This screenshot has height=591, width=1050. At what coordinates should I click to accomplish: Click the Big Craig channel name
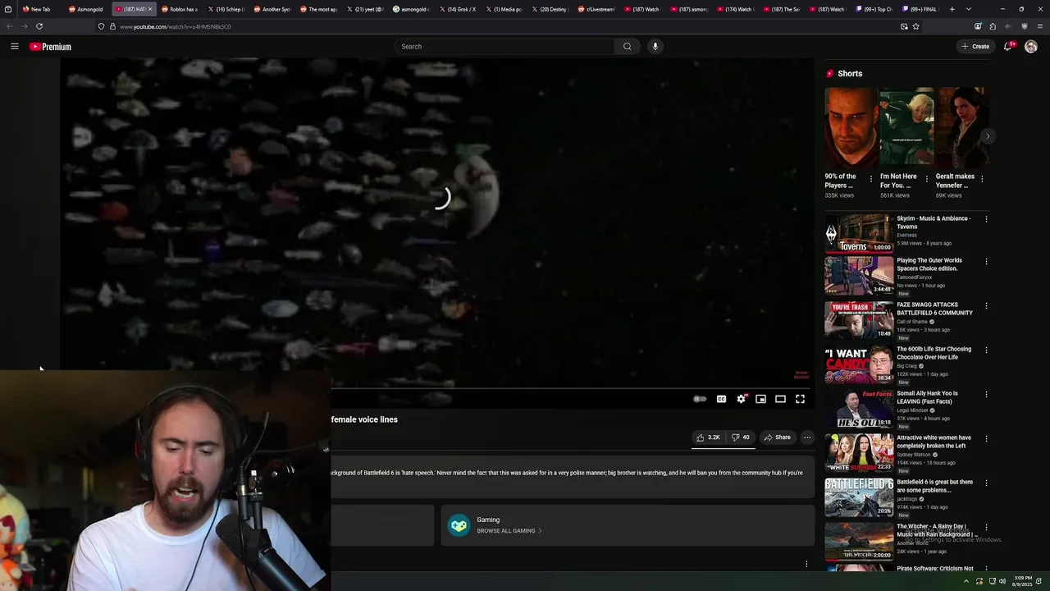(906, 366)
